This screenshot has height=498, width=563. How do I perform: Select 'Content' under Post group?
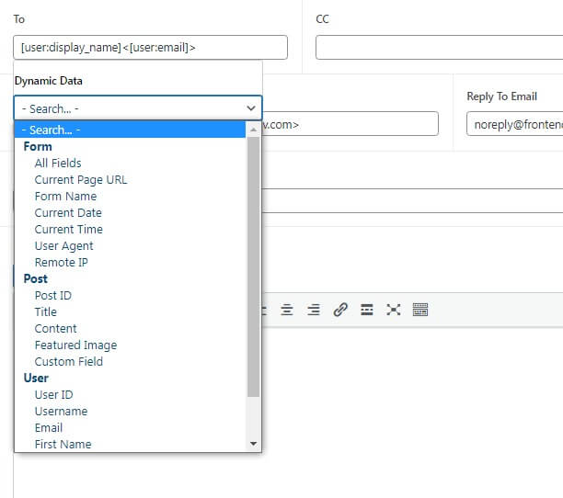[x=130, y=328]
